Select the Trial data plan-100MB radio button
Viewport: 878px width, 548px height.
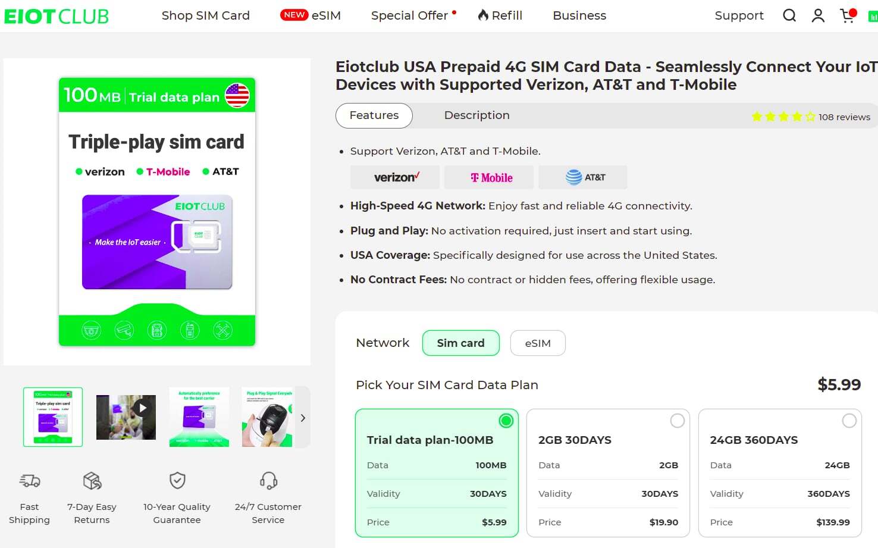point(506,421)
